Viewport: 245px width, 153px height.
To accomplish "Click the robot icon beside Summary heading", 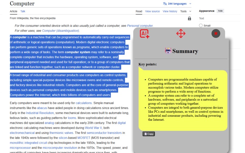I will [168, 51].
